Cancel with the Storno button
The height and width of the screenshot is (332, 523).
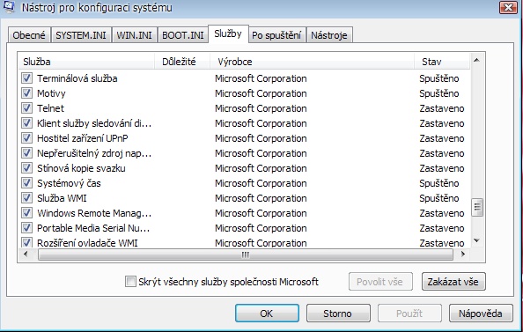[x=338, y=314]
